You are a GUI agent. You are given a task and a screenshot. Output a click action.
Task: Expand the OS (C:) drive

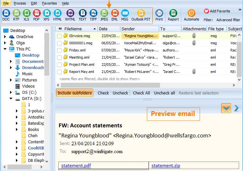11,93
